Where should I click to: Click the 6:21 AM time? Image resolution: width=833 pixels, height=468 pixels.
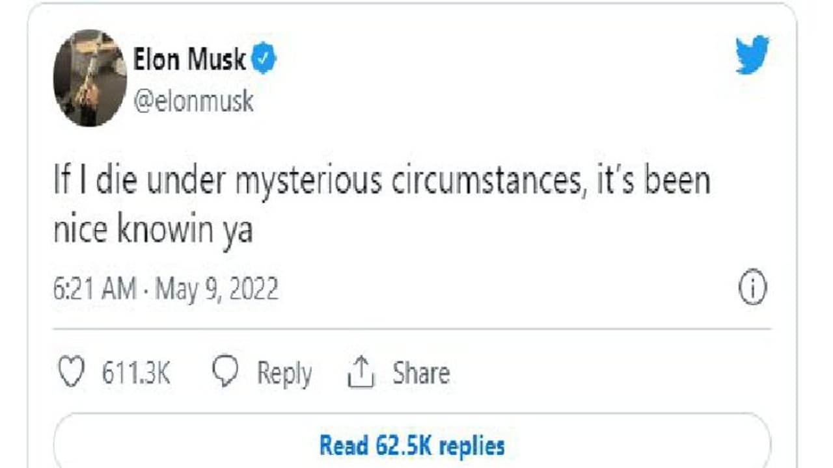coord(94,288)
